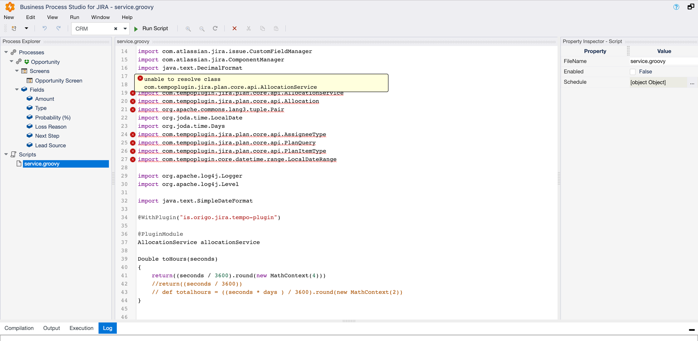Click the error marker on line 21
Screen dimensions: 698x341
click(133, 109)
